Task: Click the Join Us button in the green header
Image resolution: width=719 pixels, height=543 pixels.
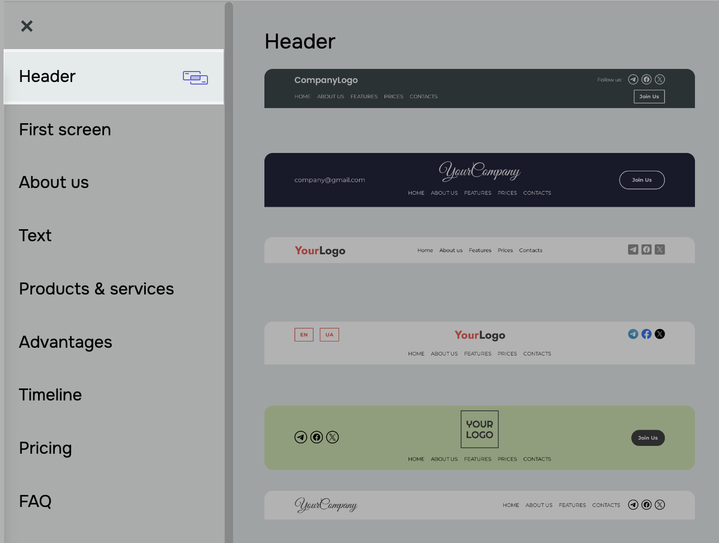Action: click(648, 438)
